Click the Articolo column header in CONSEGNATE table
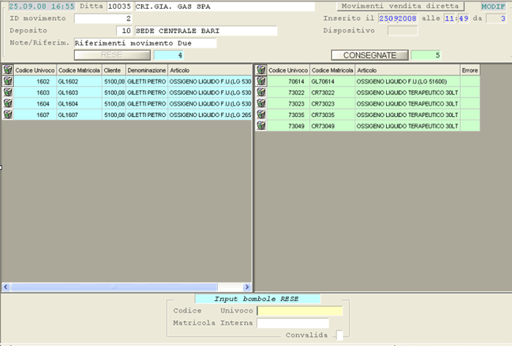 406,69
